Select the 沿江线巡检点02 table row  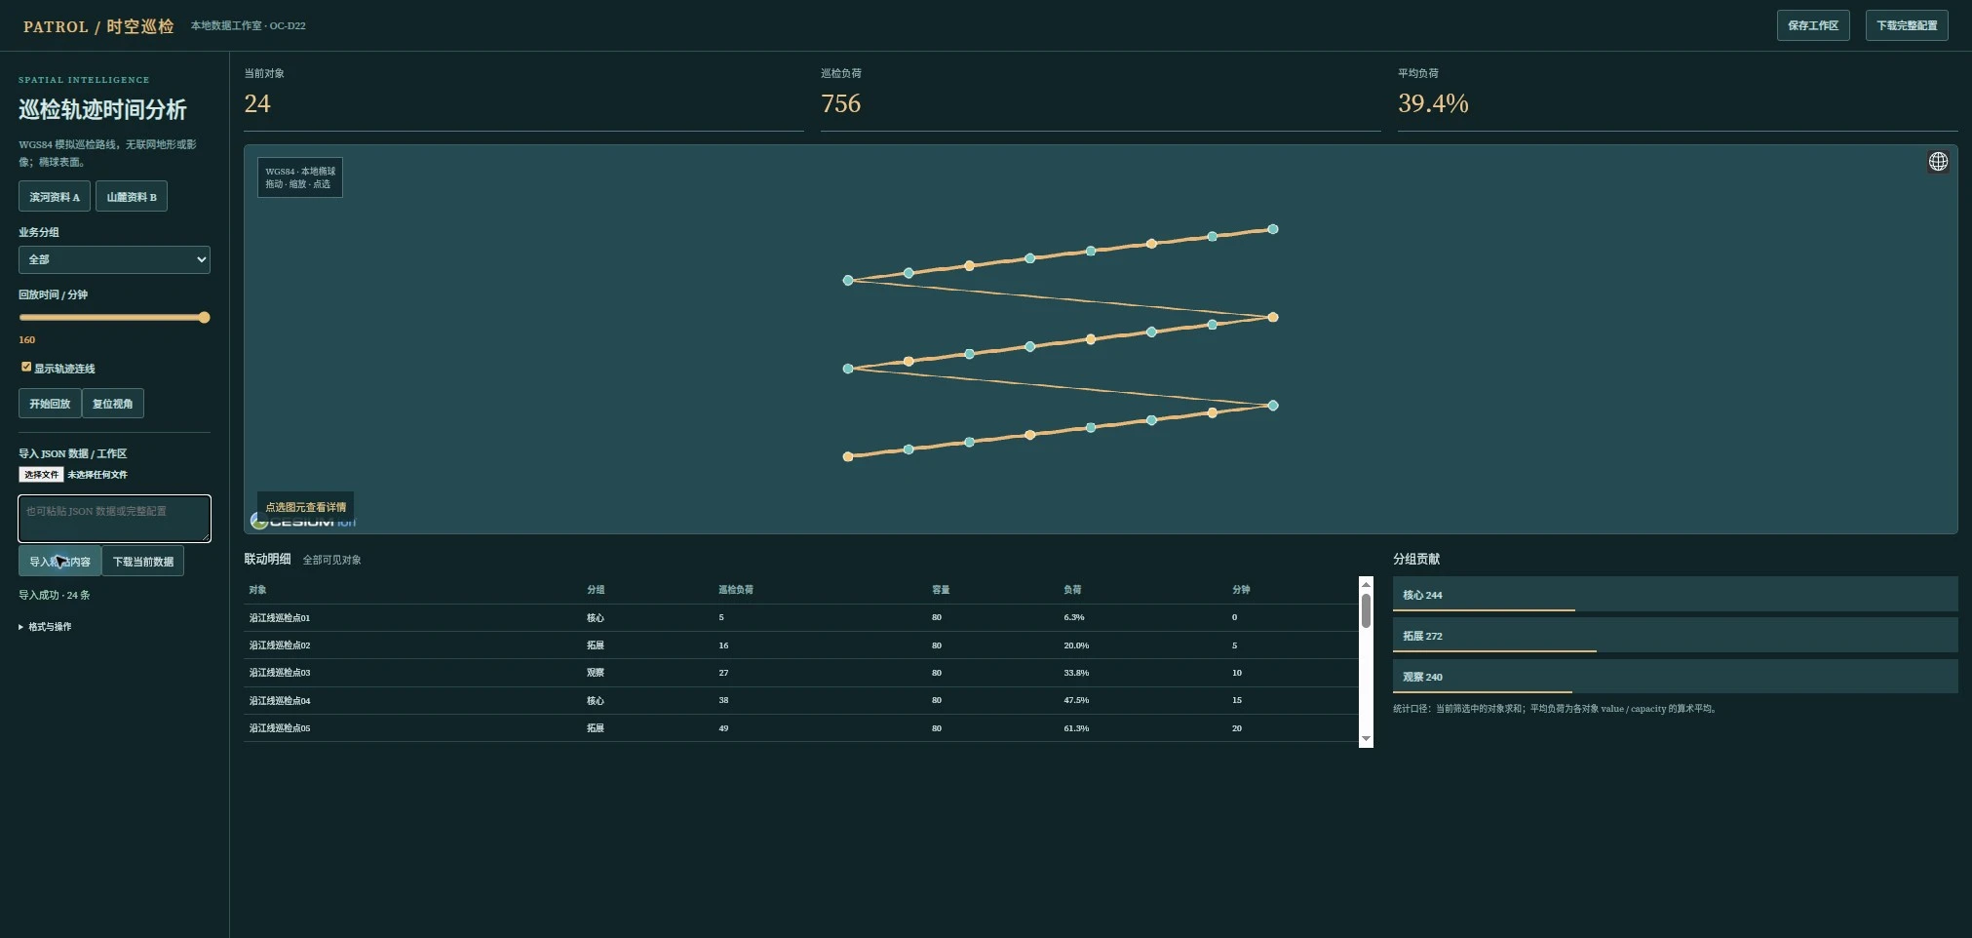(x=800, y=645)
